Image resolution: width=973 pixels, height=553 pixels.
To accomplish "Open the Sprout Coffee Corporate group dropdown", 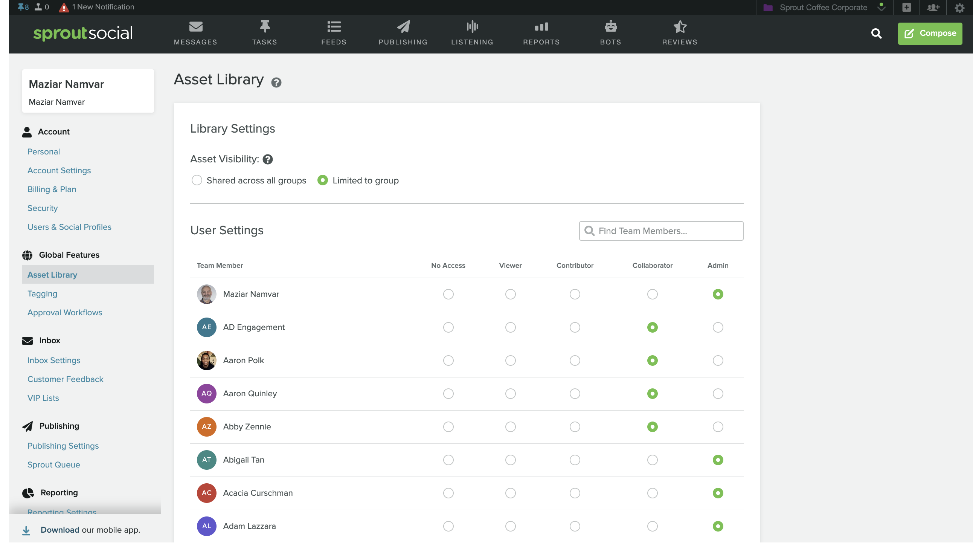I will [x=824, y=7].
